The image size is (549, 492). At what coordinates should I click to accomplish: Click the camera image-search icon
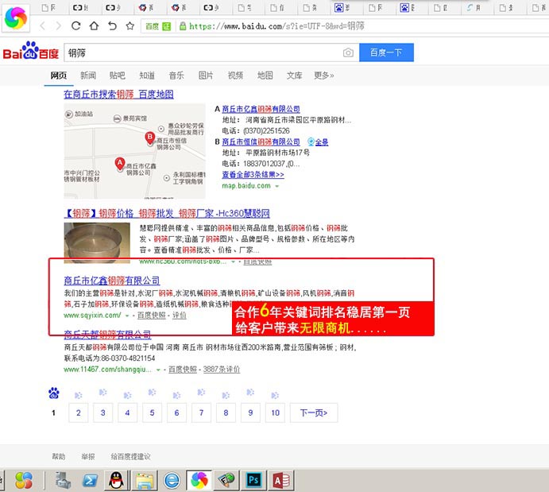tap(348, 52)
